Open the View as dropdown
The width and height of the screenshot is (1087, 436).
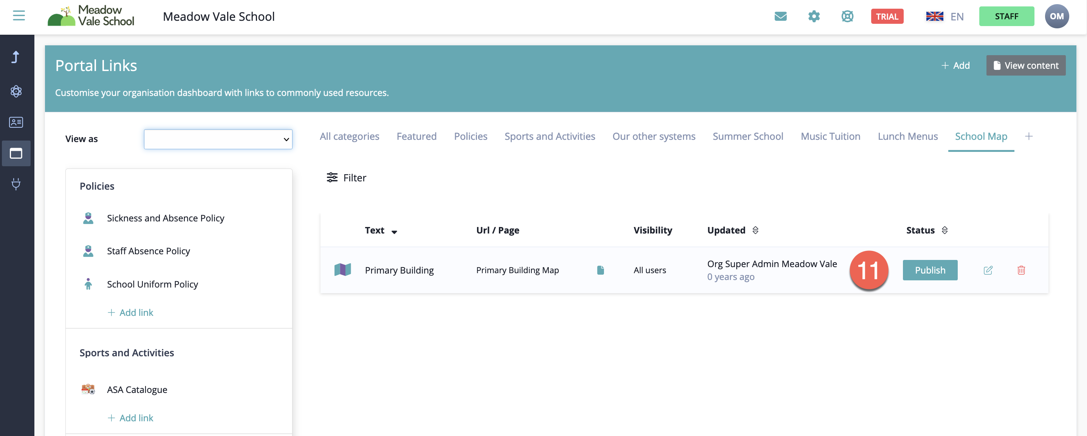[x=218, y=139]
